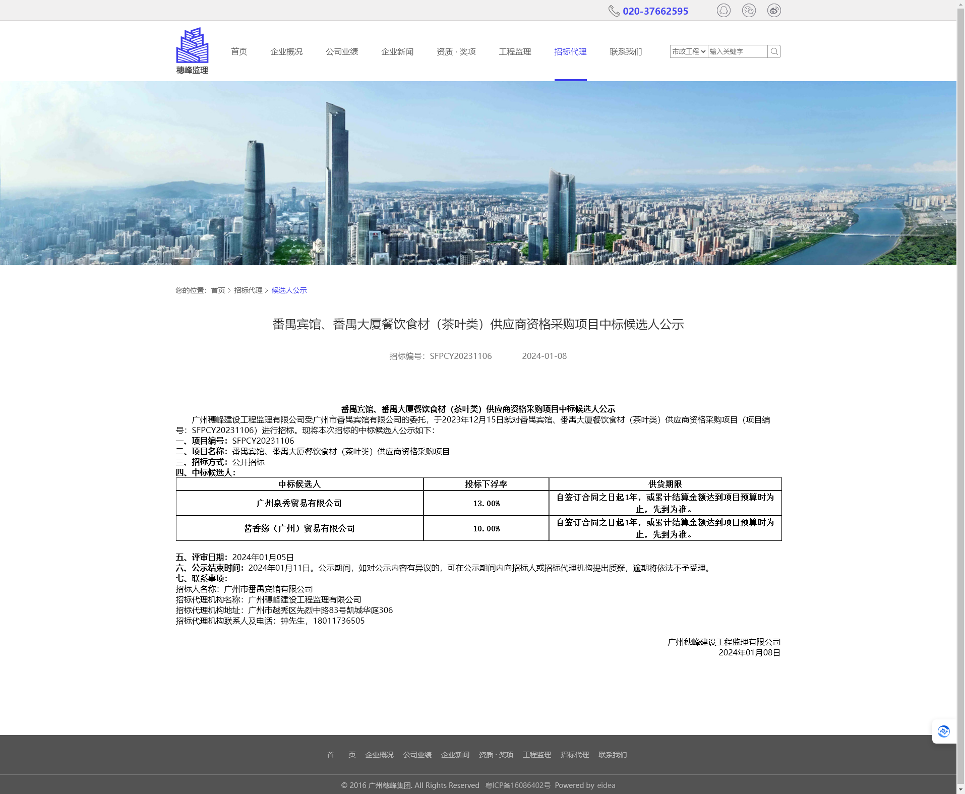Open 首页 in the top navigation
The image size is (965, 794).
click(239, 51)
